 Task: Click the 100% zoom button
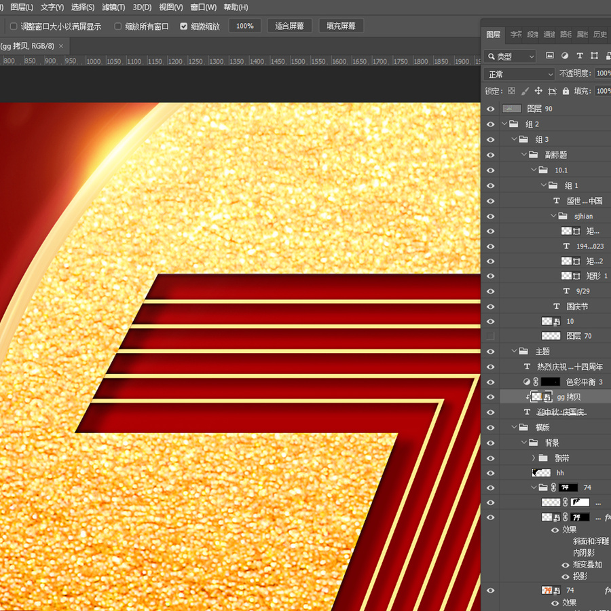point(244,26)
